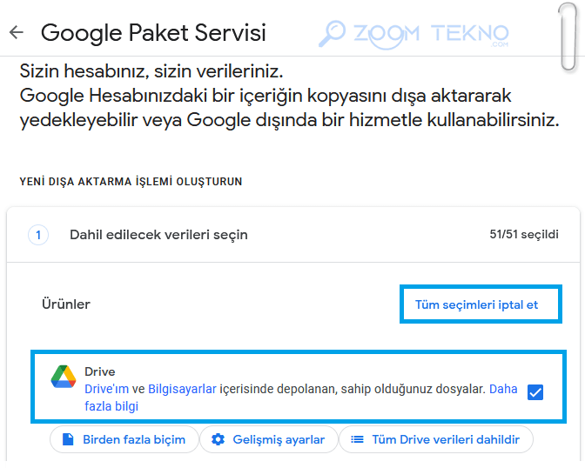
Task: Click the Zoom Tekno magnifier logo
Action: coord(332,34)
